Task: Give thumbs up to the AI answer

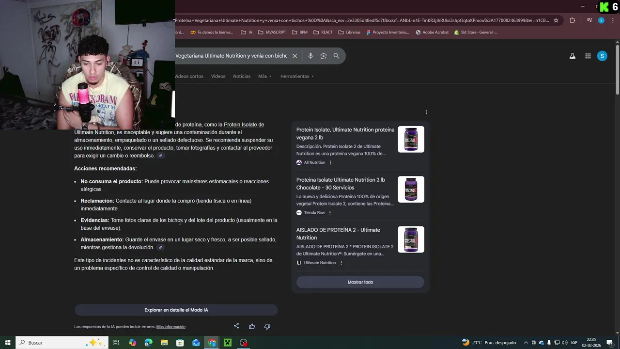Action: pos(252,327)
